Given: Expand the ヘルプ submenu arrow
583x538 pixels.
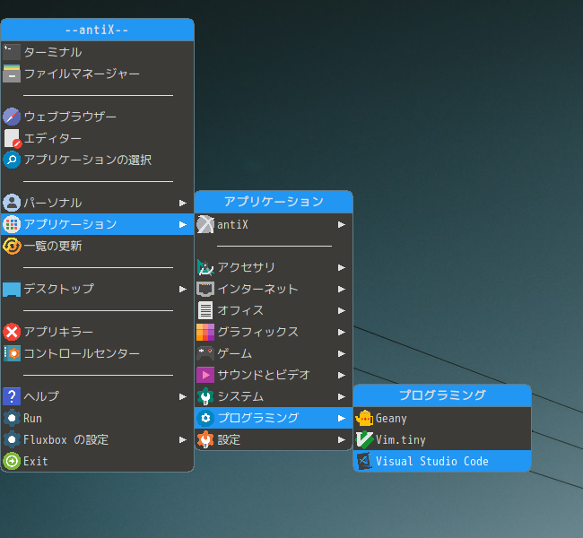Looking at the screenshot, I should 183,396.
